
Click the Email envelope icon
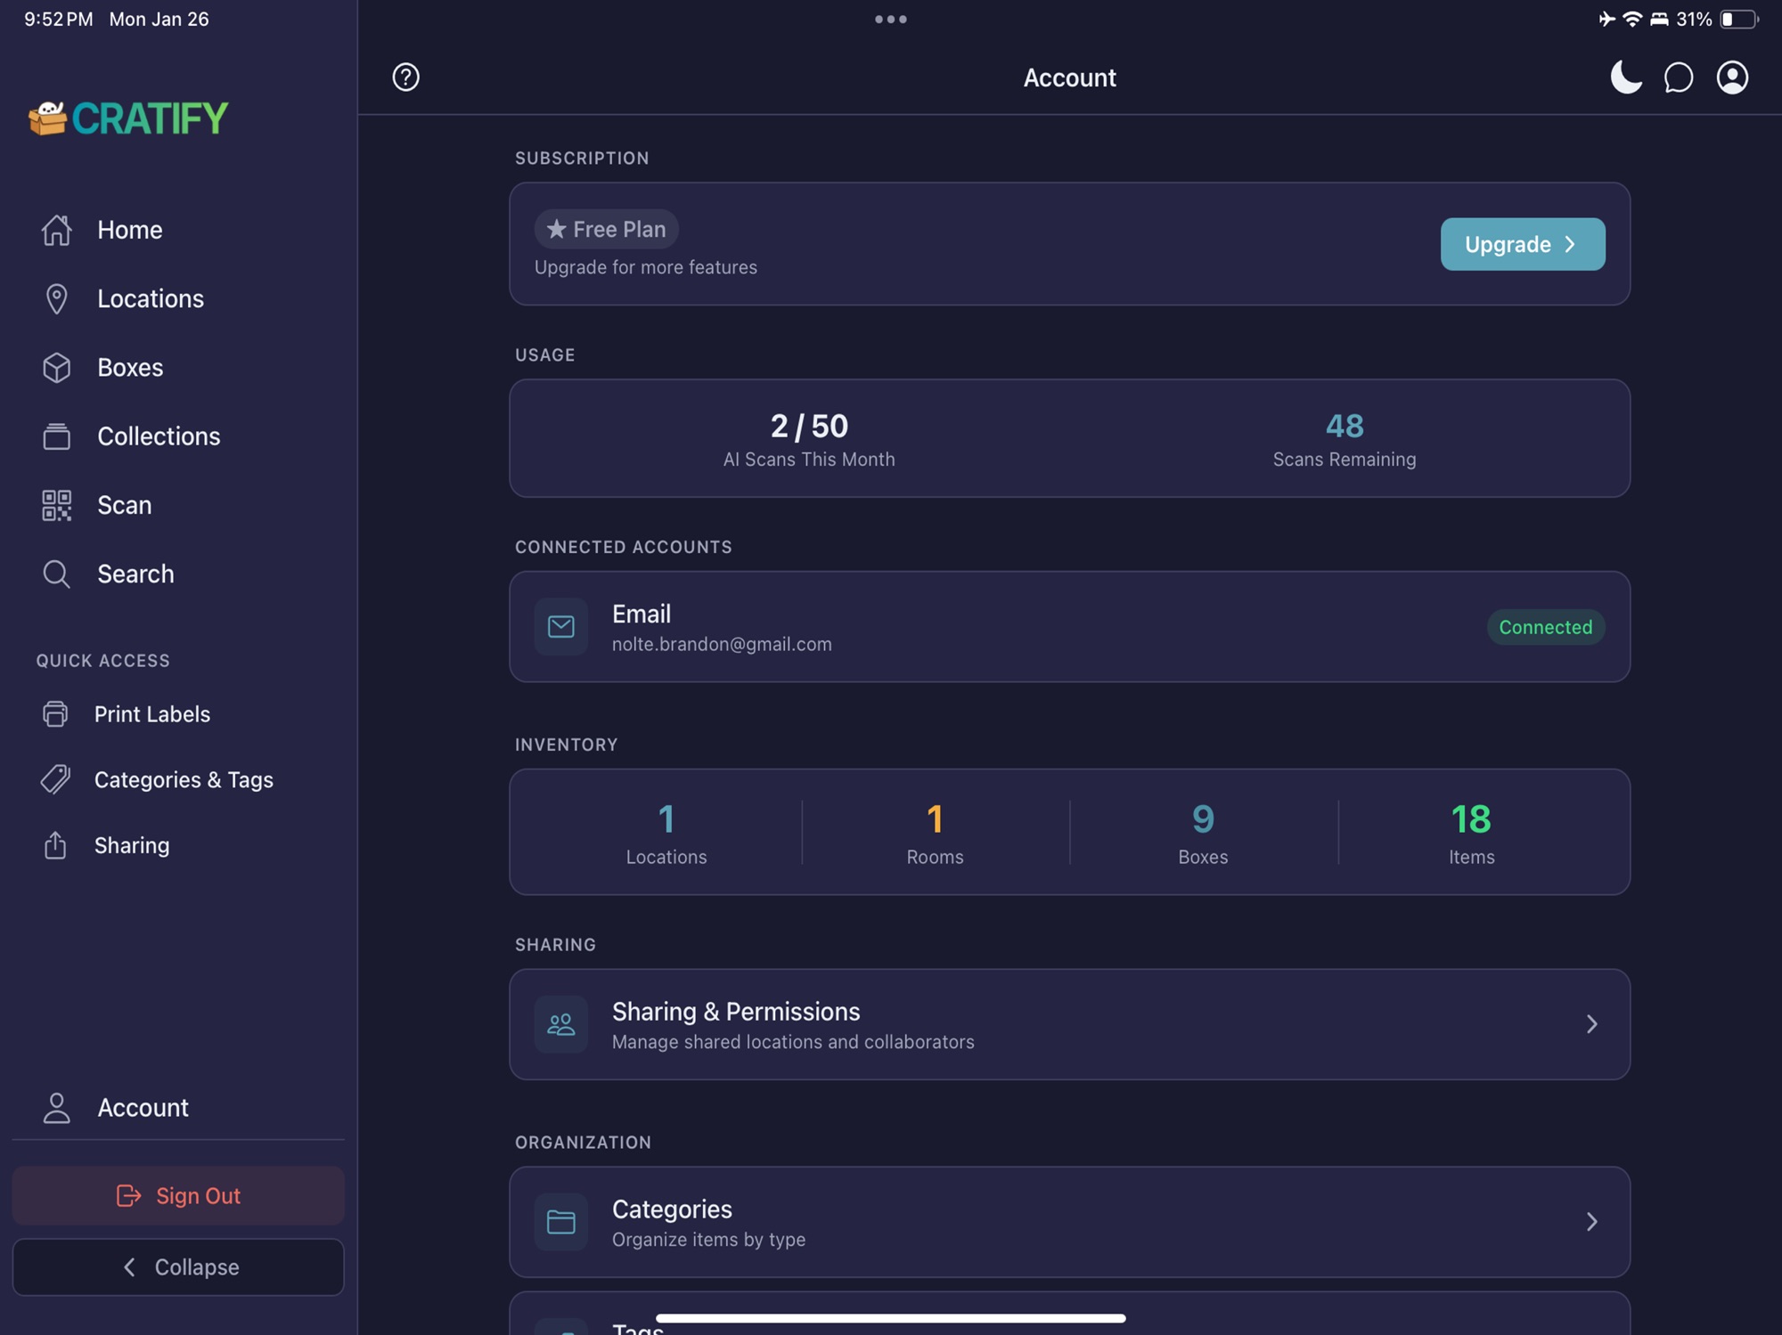[560, 627]
